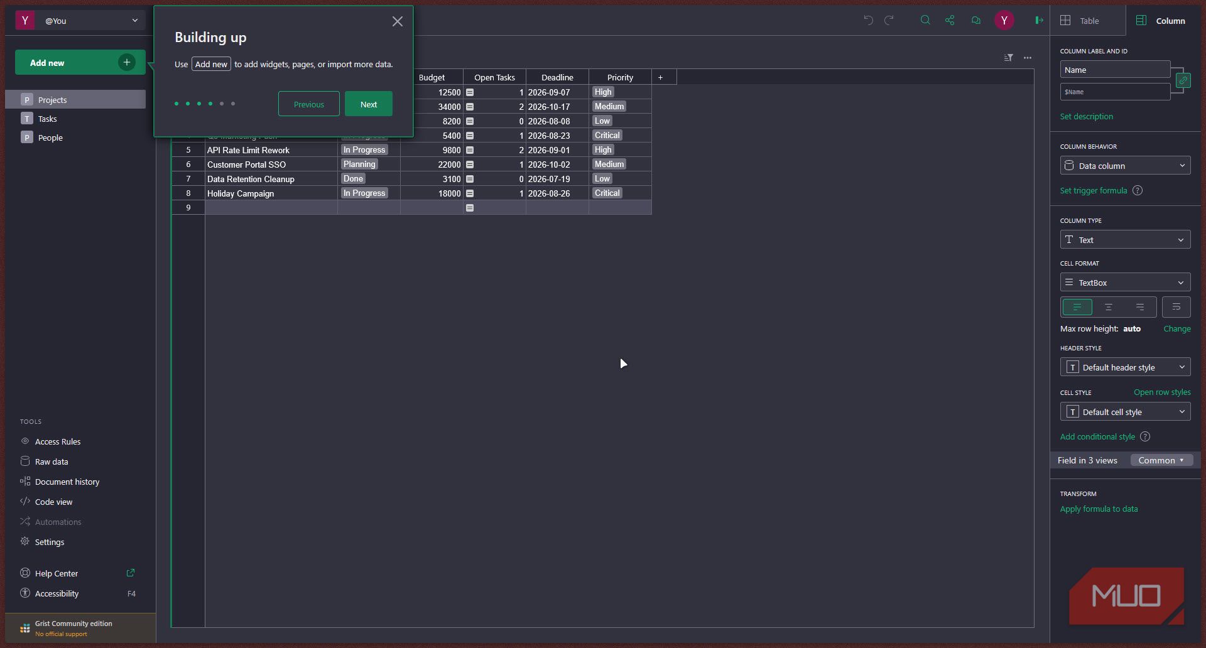Switch to the Column tab

pos(1163,21)
